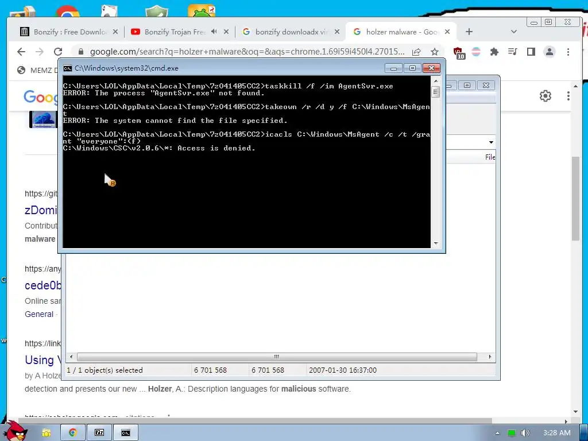Open Chrome from the taskbar
Screen dimensions: 588x441
[73, 433]
